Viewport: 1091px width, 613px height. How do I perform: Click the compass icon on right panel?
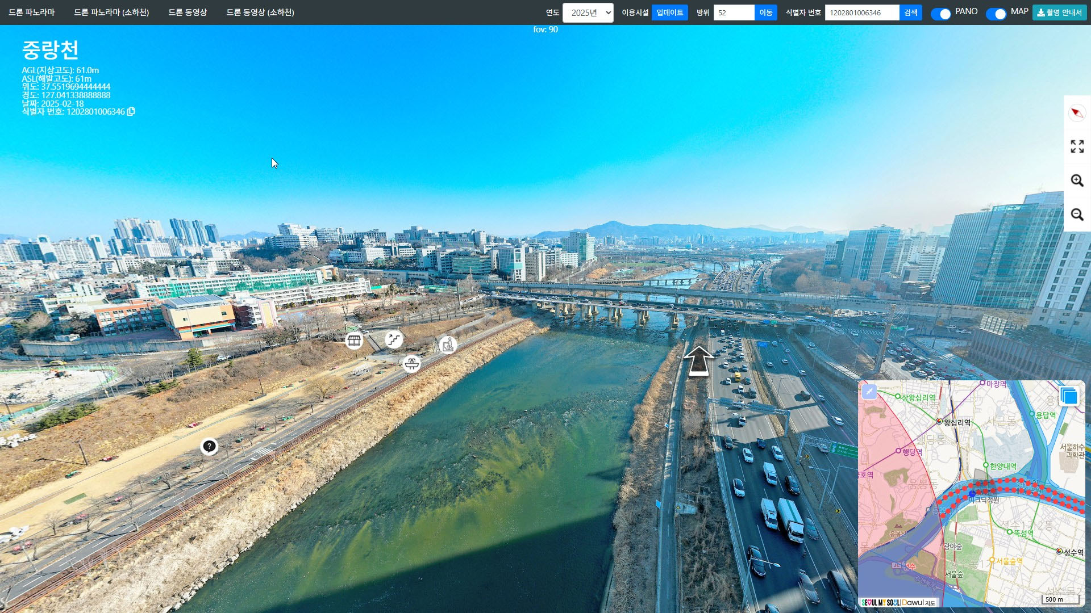pos(1077,112)
